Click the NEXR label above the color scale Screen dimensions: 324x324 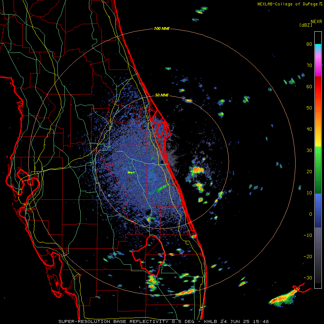click(316, 22)
